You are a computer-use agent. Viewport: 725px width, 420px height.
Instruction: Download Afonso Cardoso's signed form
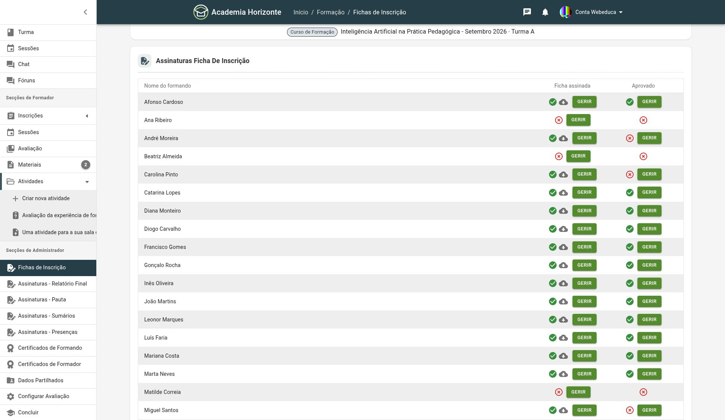point(563,102)
